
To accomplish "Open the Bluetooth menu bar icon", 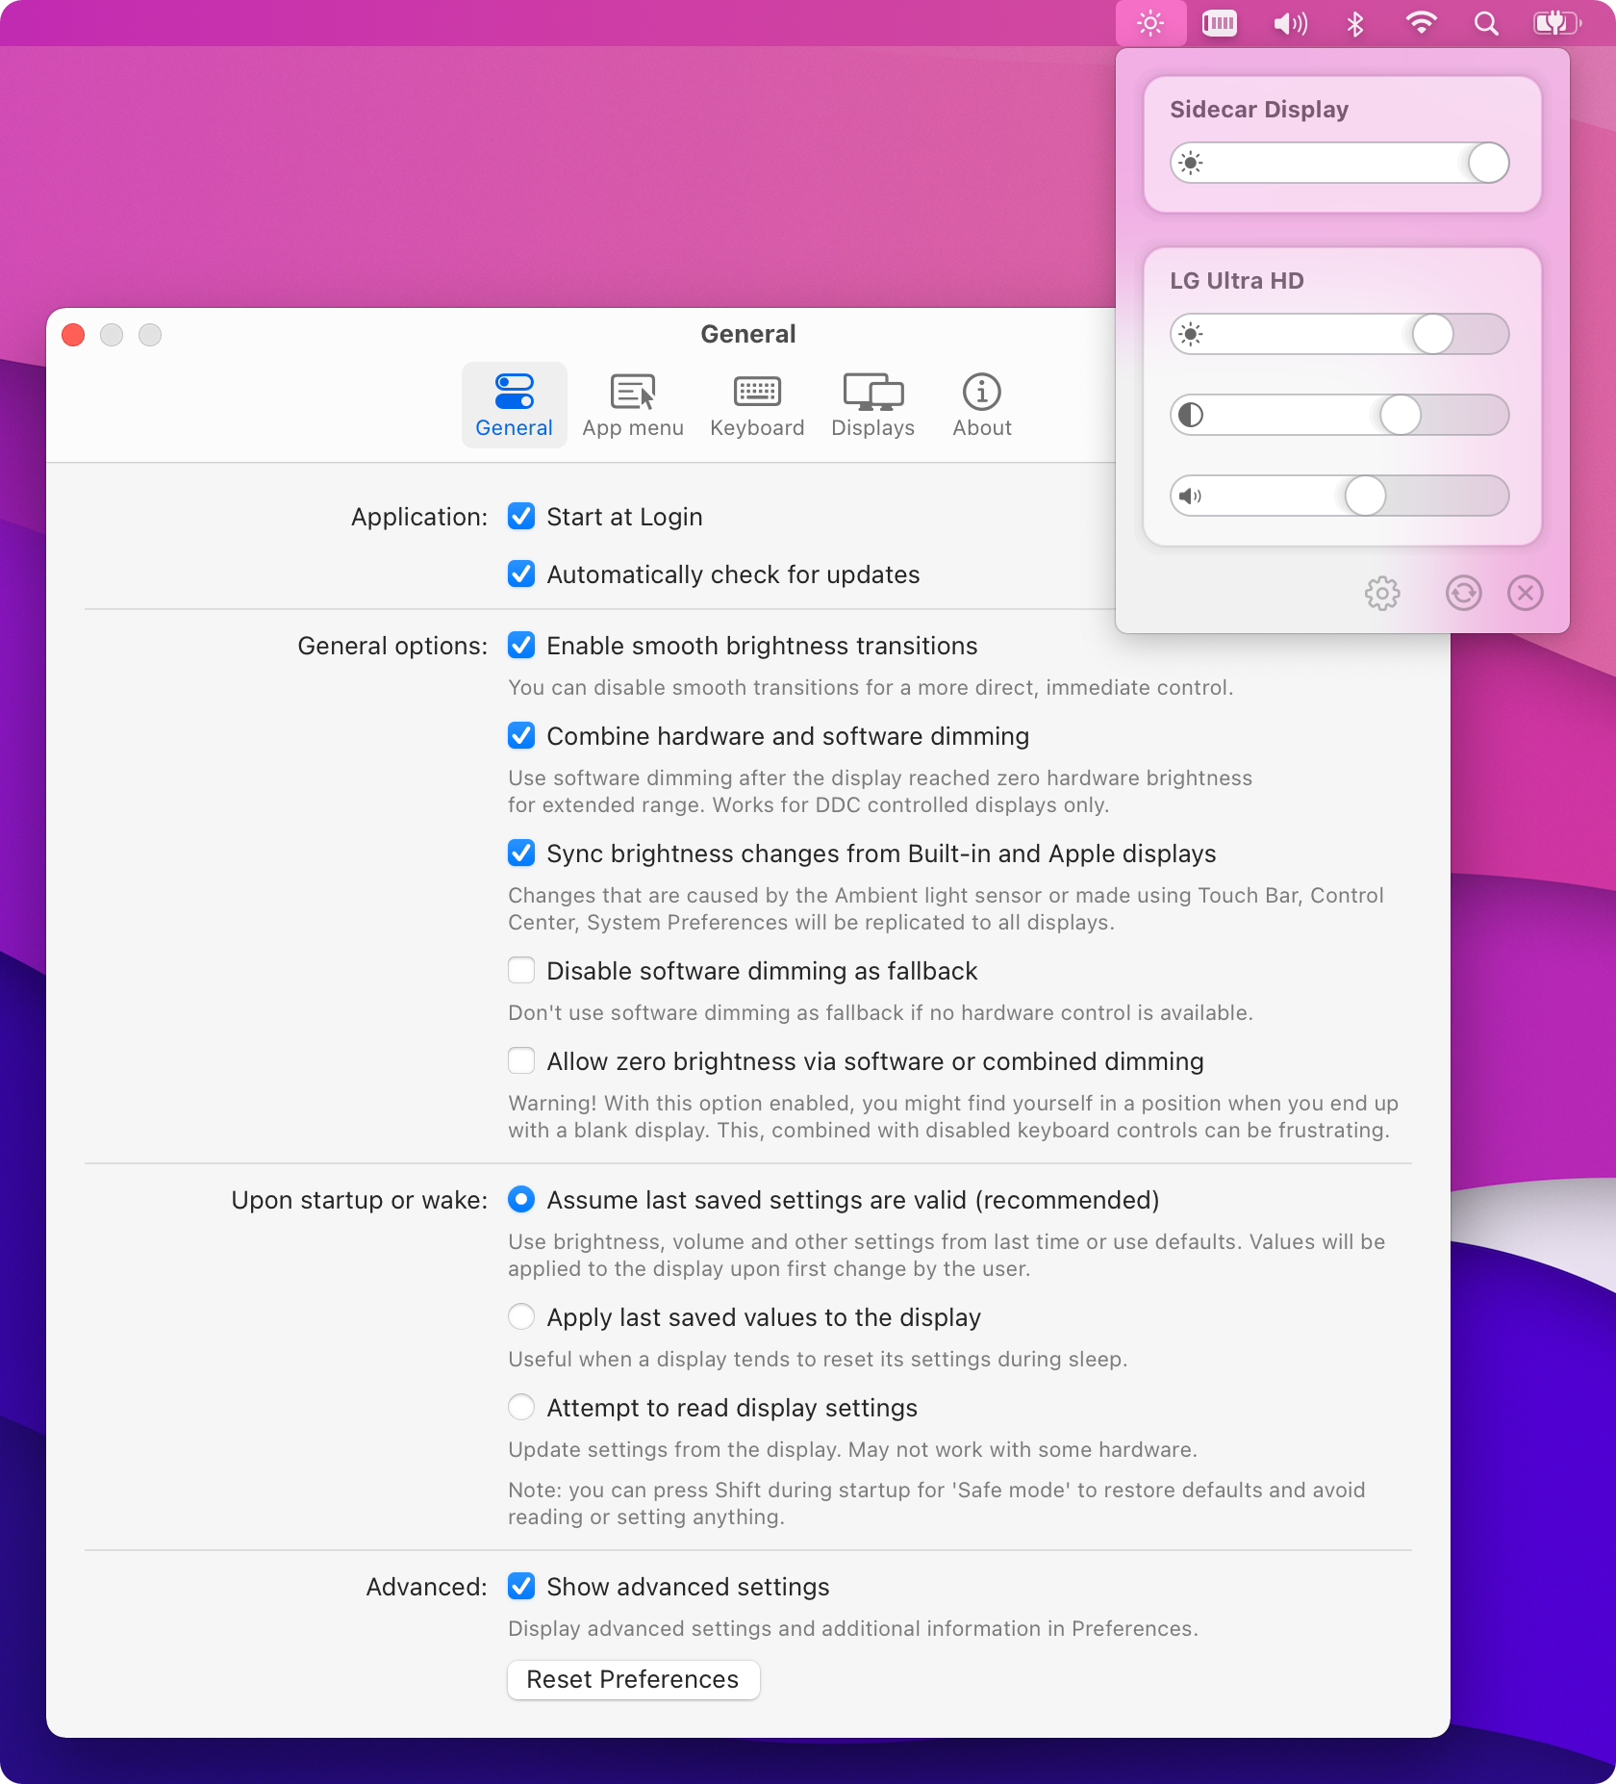I will pyautogui.click(x=1355, y=23).
